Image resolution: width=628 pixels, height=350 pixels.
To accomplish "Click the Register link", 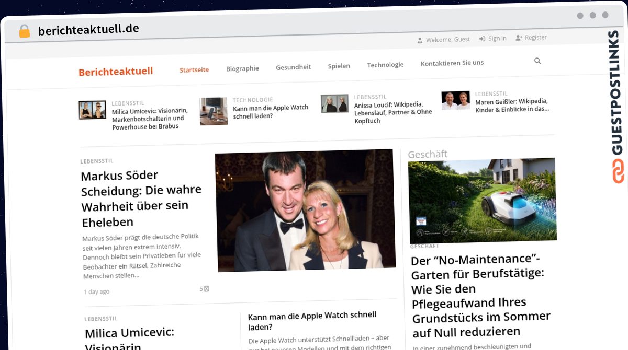I will [x=536, y=38].
